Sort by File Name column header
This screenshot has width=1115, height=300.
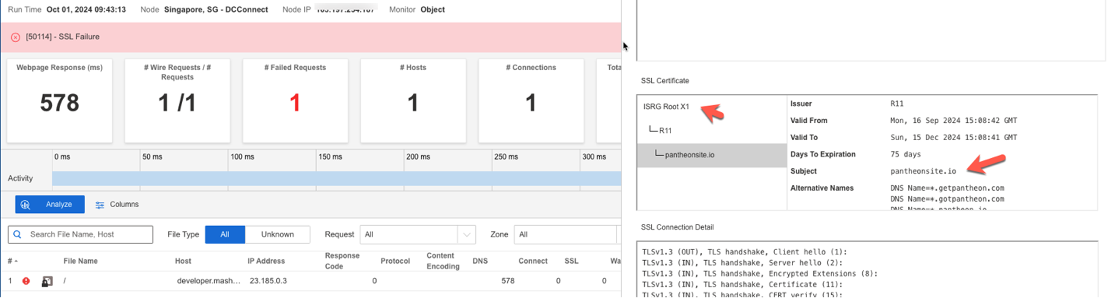tap(81, 261)
